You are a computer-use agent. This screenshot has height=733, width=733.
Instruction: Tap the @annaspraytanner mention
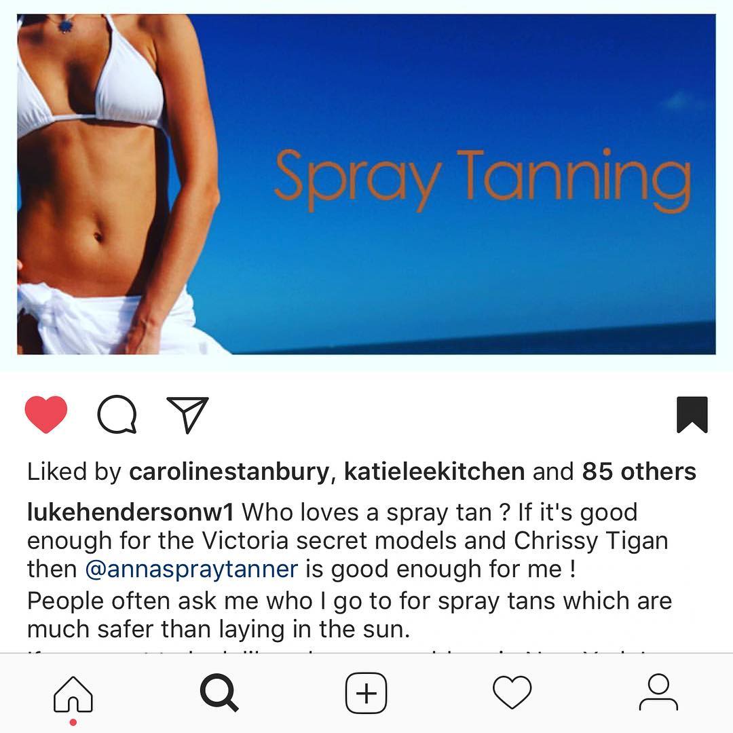click(191, 569)
